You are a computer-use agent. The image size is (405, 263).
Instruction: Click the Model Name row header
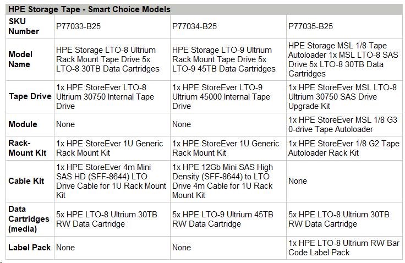pos(20,59)
